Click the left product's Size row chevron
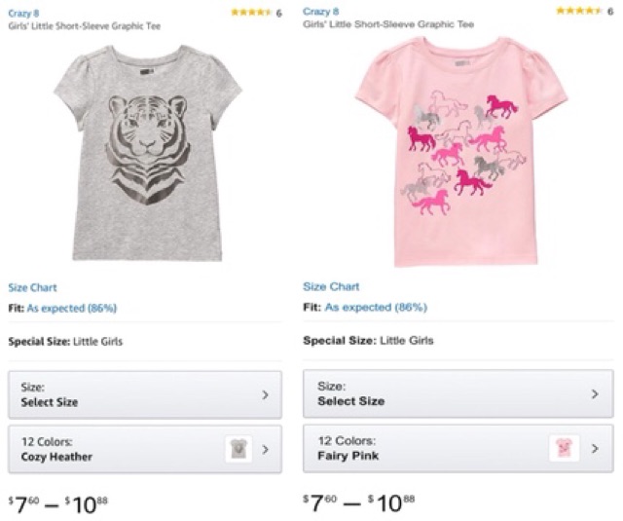Viewport: 623px width, 521px height. click(x=265, y=394)
